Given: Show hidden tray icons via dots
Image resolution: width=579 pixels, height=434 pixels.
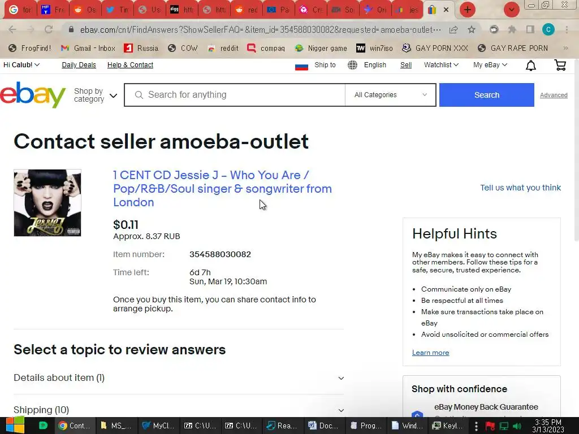Looking at the screenshot, I should click(476, 426).
